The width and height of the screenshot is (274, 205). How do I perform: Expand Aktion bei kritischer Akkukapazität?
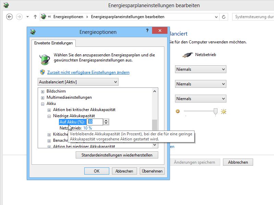point(49,110)
